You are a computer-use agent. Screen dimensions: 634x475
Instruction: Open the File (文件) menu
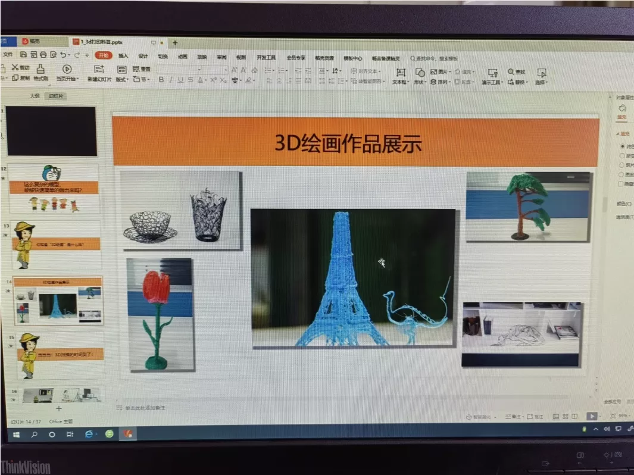pos(8,54)
